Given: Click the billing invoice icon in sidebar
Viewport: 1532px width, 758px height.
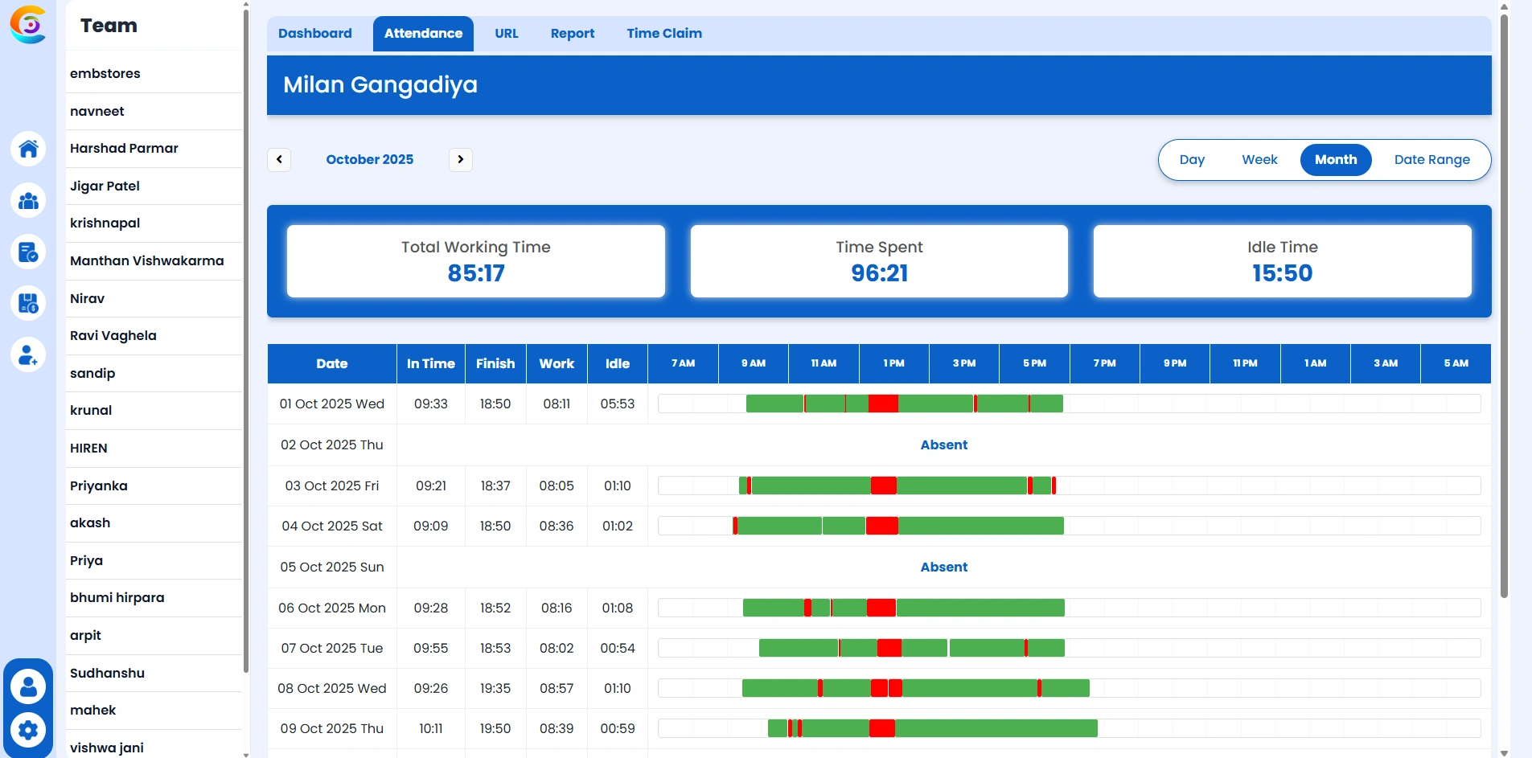Looking at the screenshot, I should click(28, 303).
